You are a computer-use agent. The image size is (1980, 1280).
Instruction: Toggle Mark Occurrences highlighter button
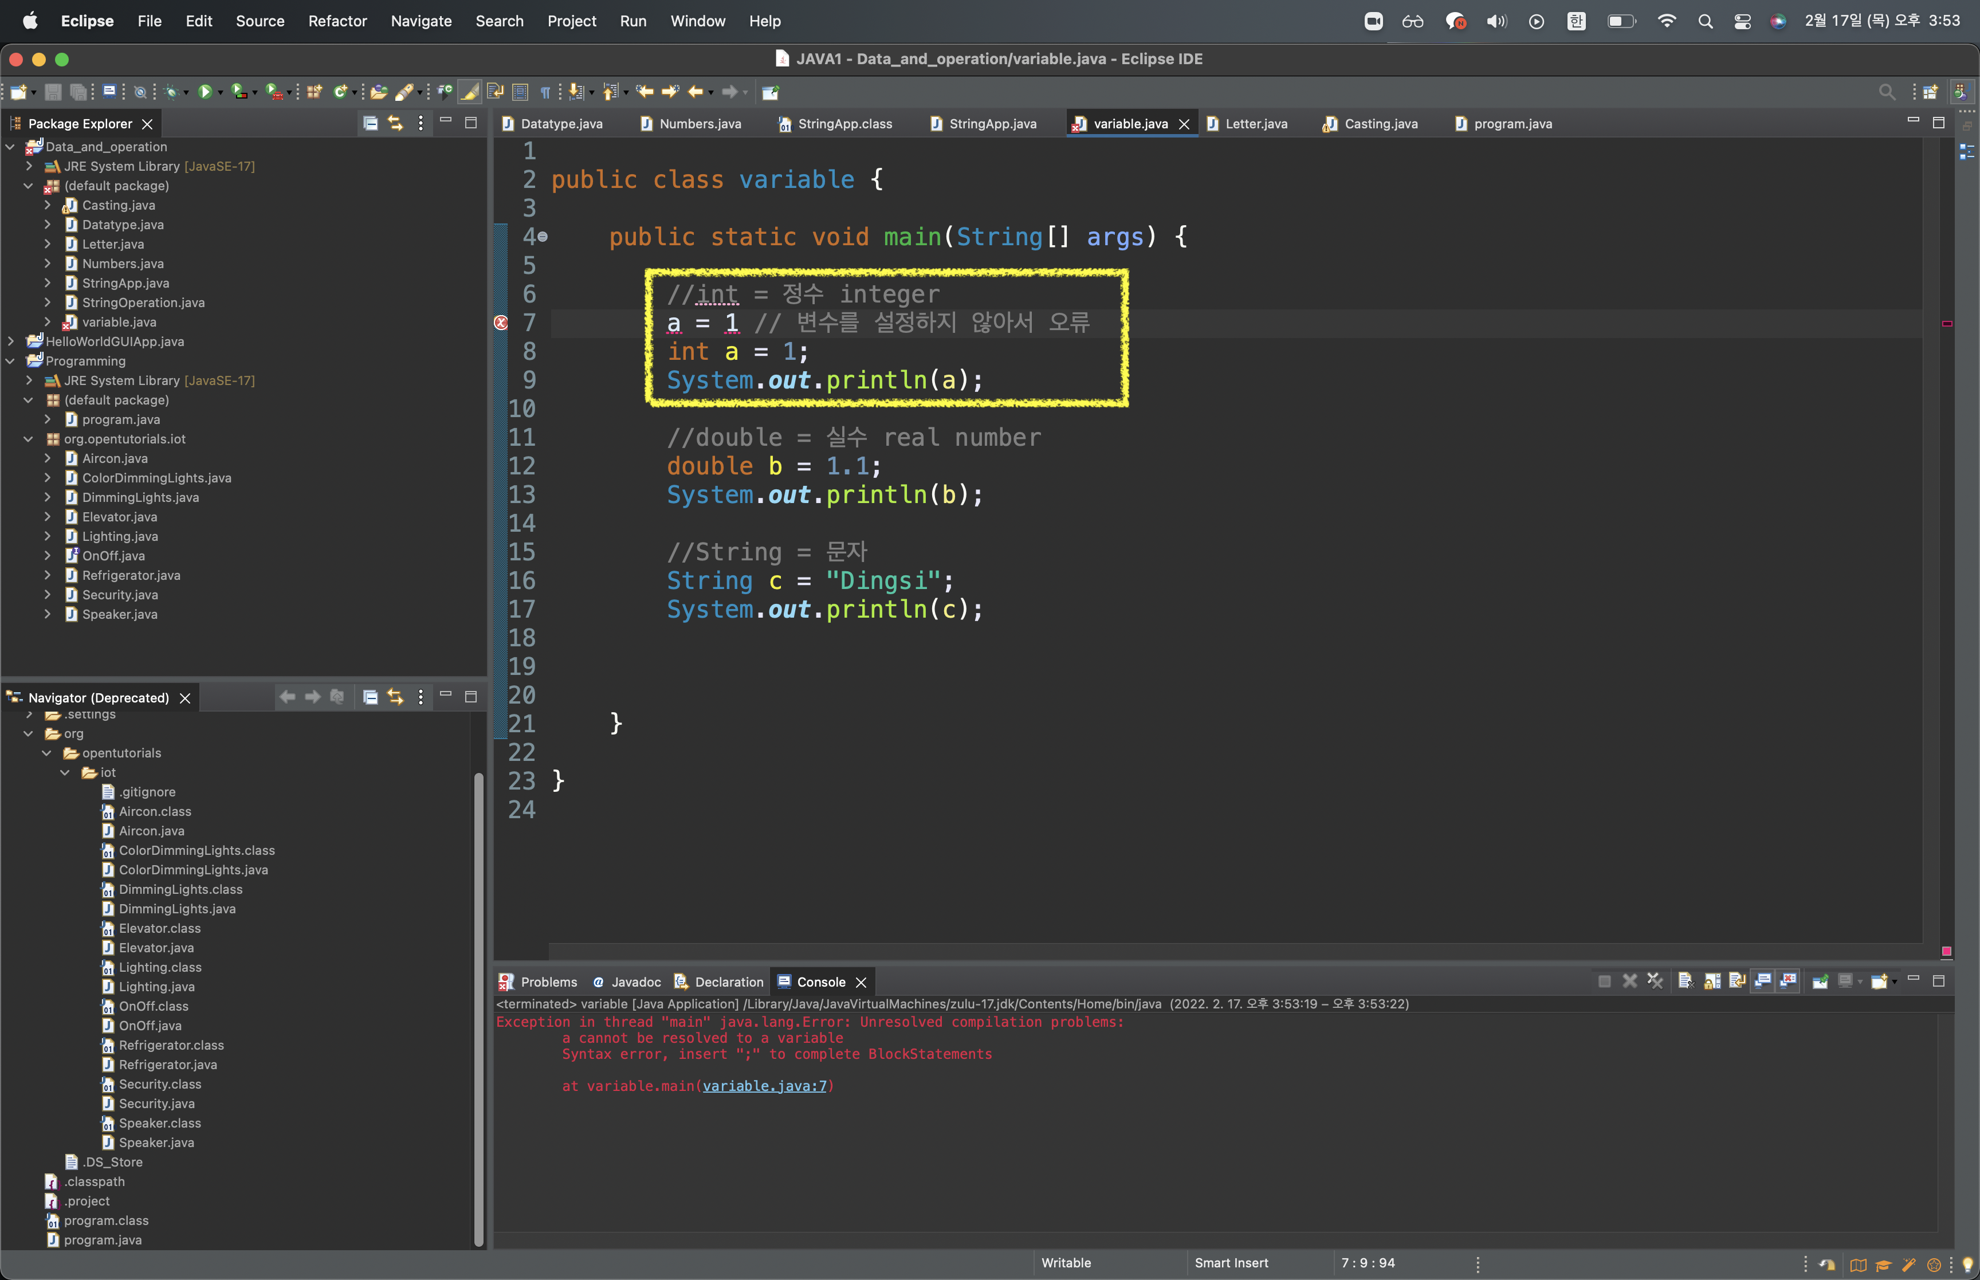click(x=470, y=92)
